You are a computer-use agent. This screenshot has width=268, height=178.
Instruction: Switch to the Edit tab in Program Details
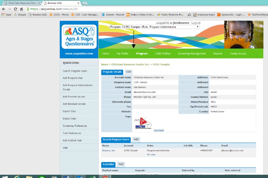128,72
